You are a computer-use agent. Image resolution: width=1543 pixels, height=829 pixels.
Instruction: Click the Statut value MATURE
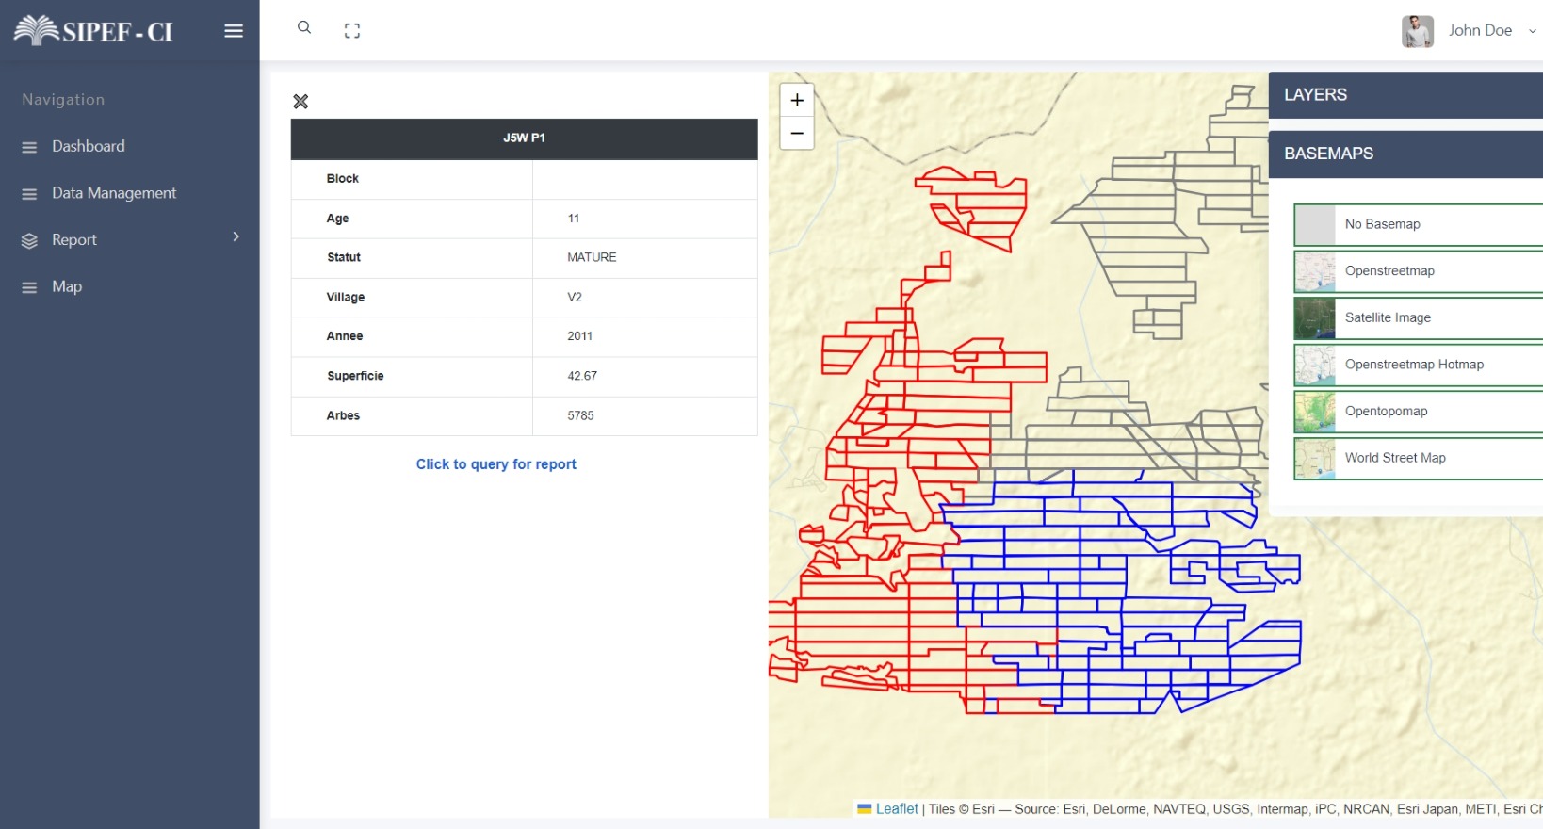pyautogui.click(x=592, y=257)
